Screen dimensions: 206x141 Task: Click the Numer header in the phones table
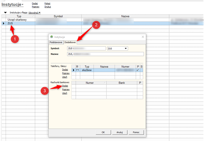[x=125, y=67]
